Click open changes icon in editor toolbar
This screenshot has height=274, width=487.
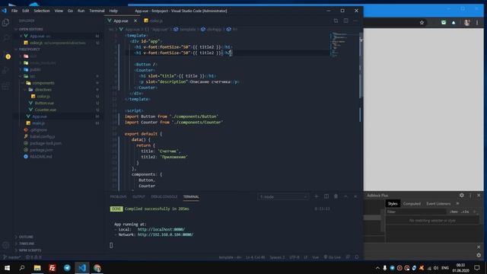pos(336,21)
